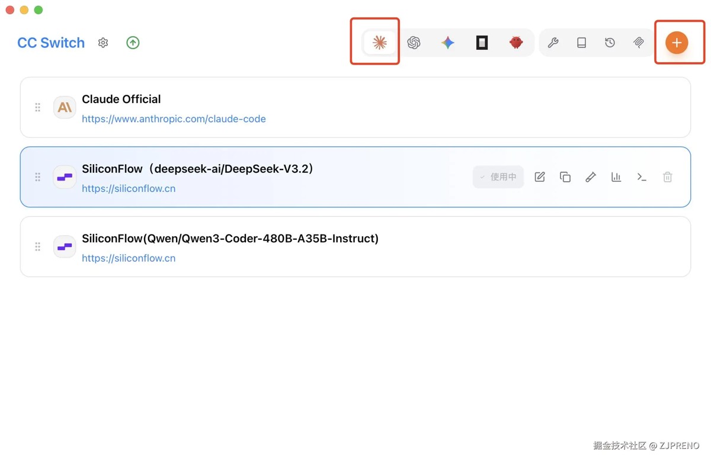
Task: Duplicate the SiliconFlow DeepSeek-V3.2 provider
Action: [x=565, y=177]
